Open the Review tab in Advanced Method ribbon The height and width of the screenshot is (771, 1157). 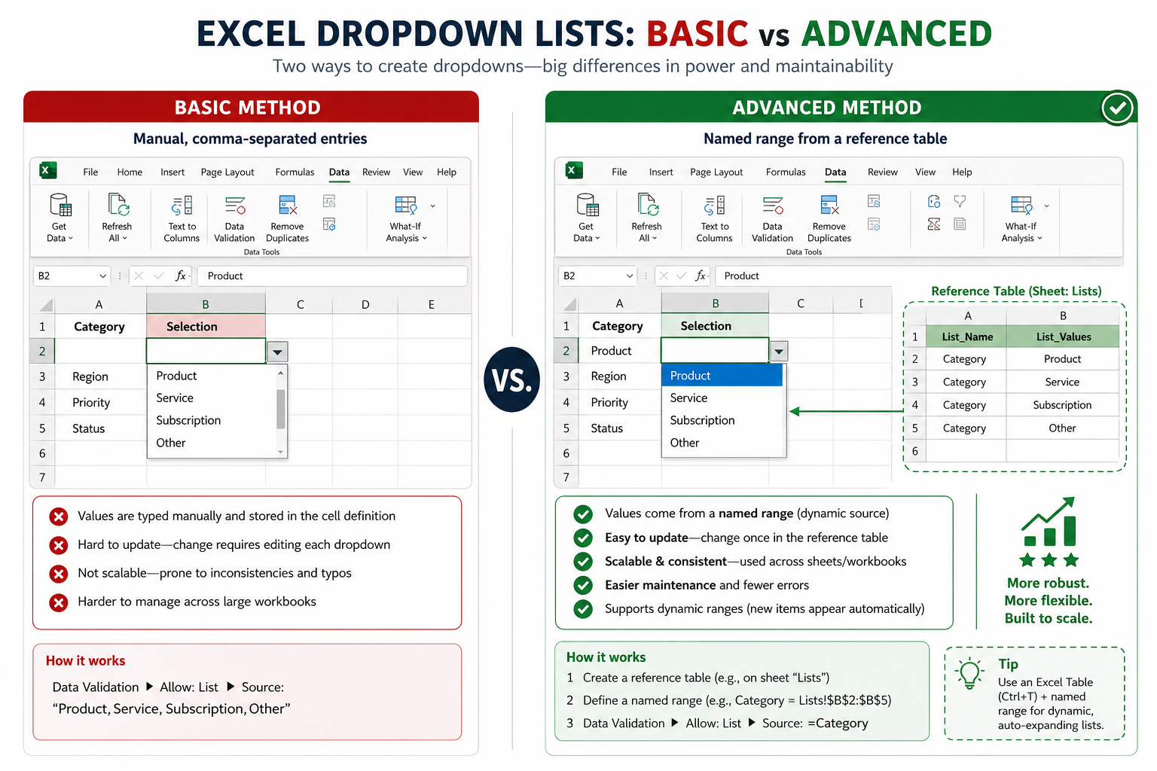tap(883, 172)
